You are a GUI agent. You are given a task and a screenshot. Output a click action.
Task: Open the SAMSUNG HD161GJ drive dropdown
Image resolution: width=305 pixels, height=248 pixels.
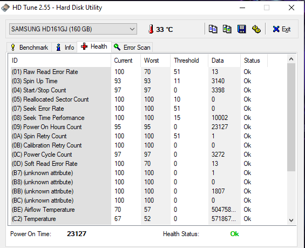[73, 29]
